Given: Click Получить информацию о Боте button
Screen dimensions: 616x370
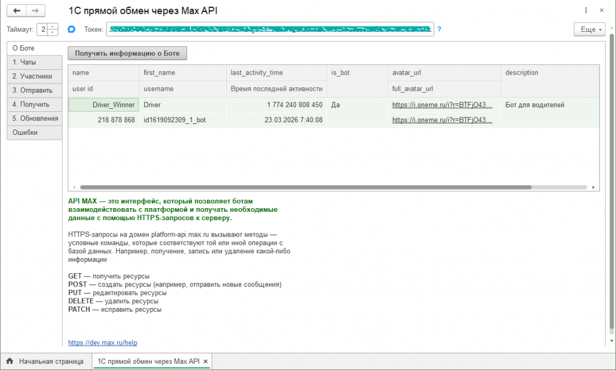Looking at the screenshot, I should coord(128,53).
